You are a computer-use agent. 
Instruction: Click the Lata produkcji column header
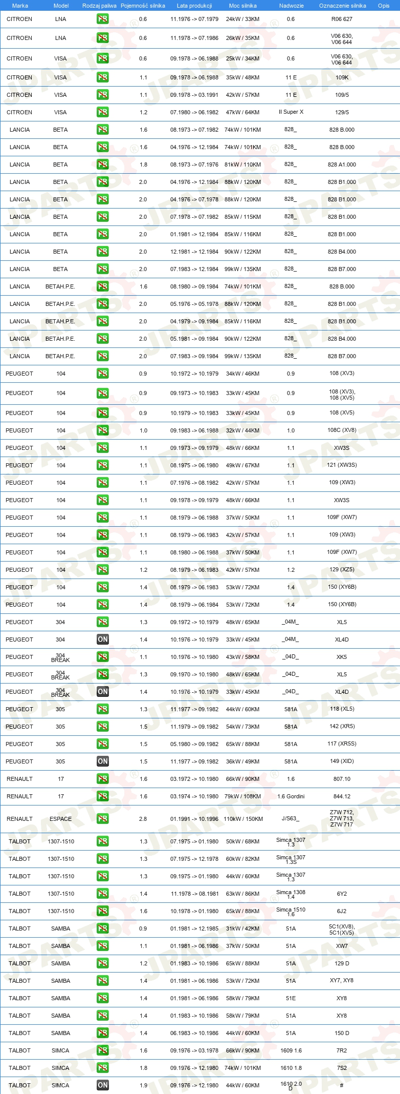[x=194, y=6]
